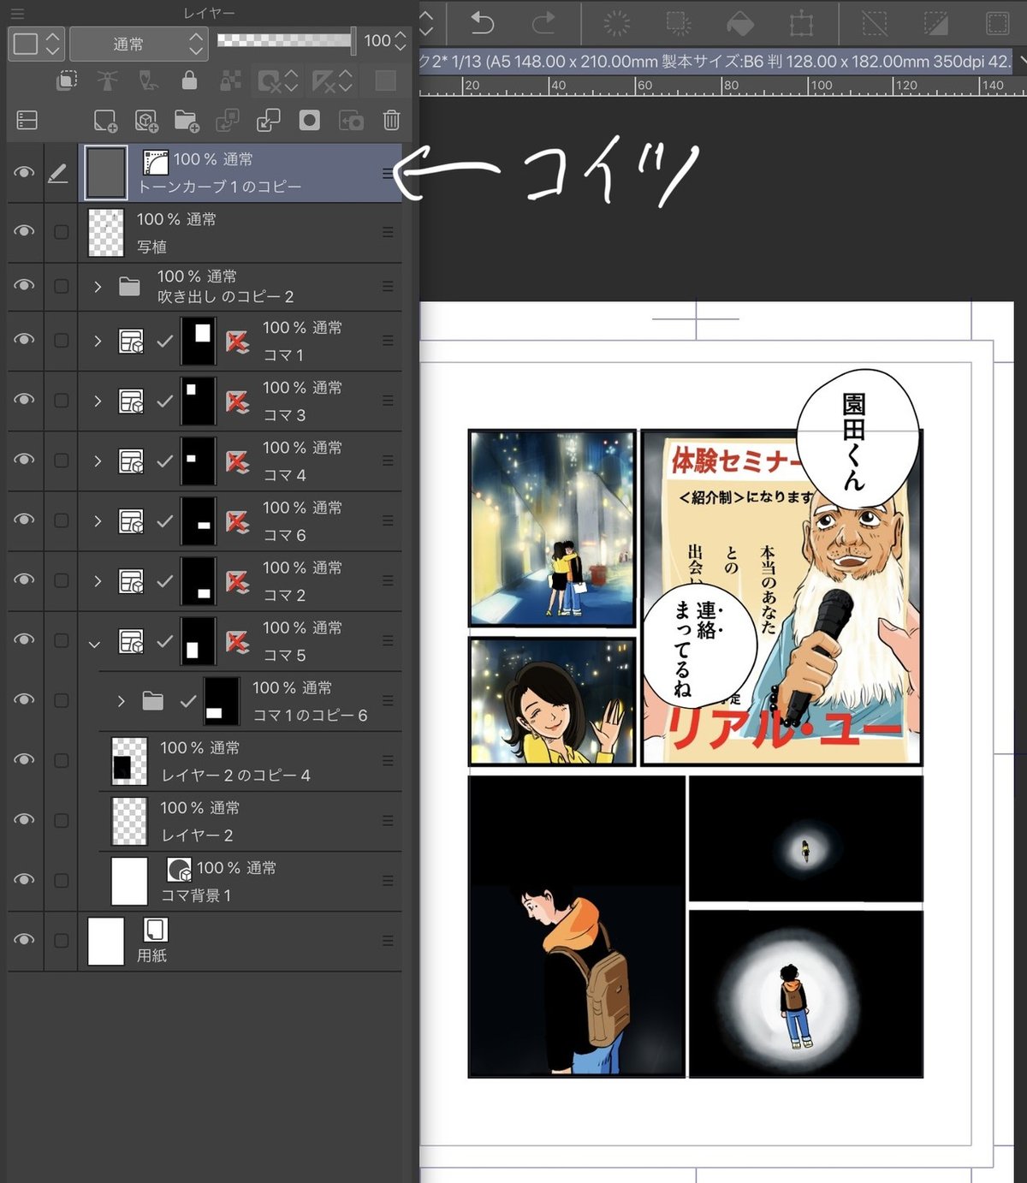Click the document info bar showing A5 dimensions

(x=710, y=62)
